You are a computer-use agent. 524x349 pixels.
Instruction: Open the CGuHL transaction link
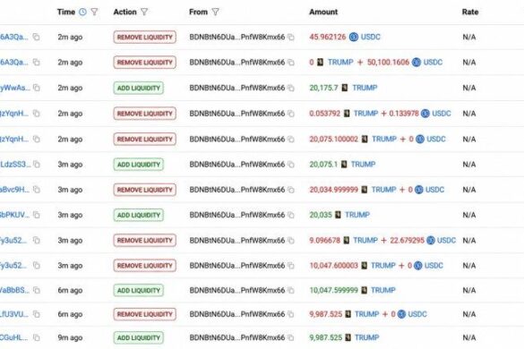click(13, 337)
